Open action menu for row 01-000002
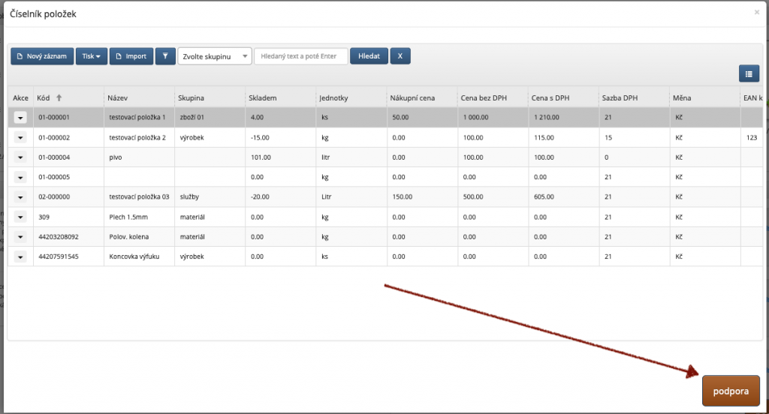 [20, 137]
